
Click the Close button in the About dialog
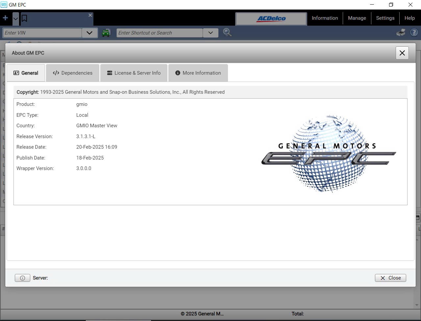(x=390, y=278)
